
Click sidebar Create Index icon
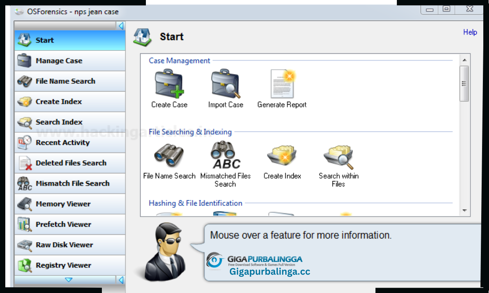(x=24, y=101)
